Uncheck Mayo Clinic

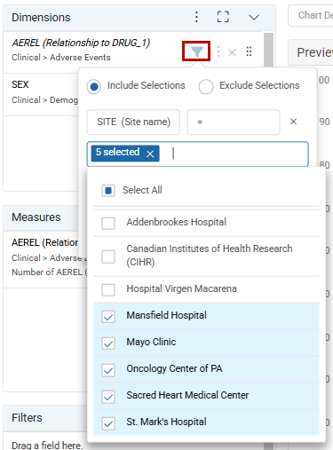pyautogui.click(x=108, y=343)
